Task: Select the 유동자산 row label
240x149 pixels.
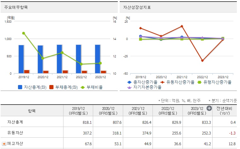Action: point(15,133)
